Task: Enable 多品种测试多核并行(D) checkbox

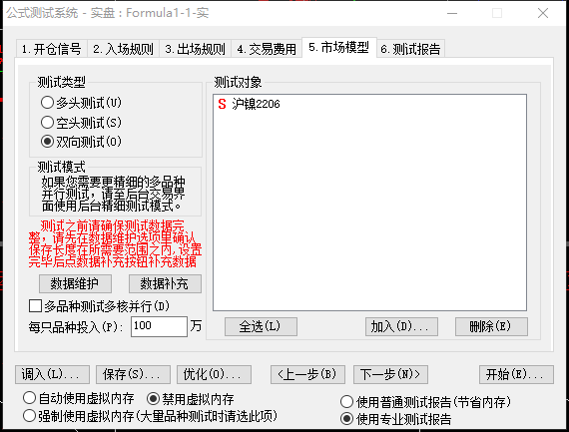Action: 99,306
